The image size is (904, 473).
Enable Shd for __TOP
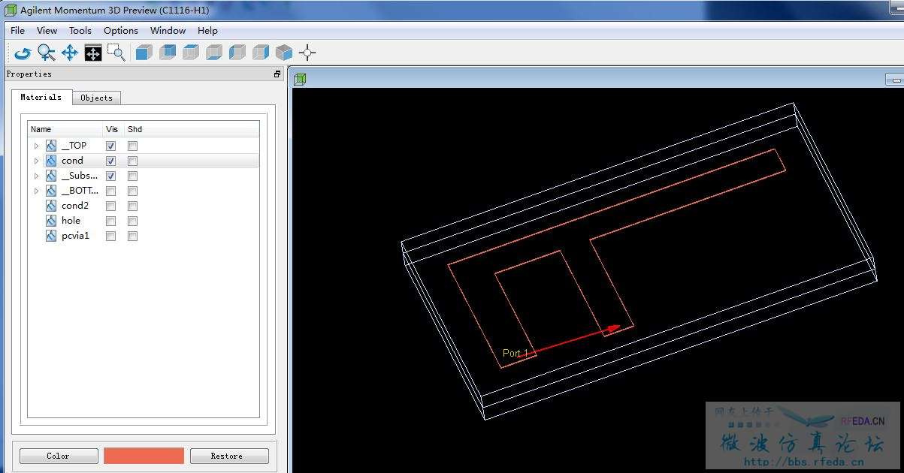coord(132,146)
